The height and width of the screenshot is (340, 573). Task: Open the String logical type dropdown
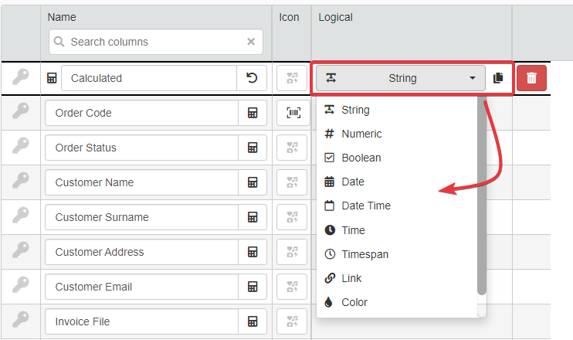point(400,78)
